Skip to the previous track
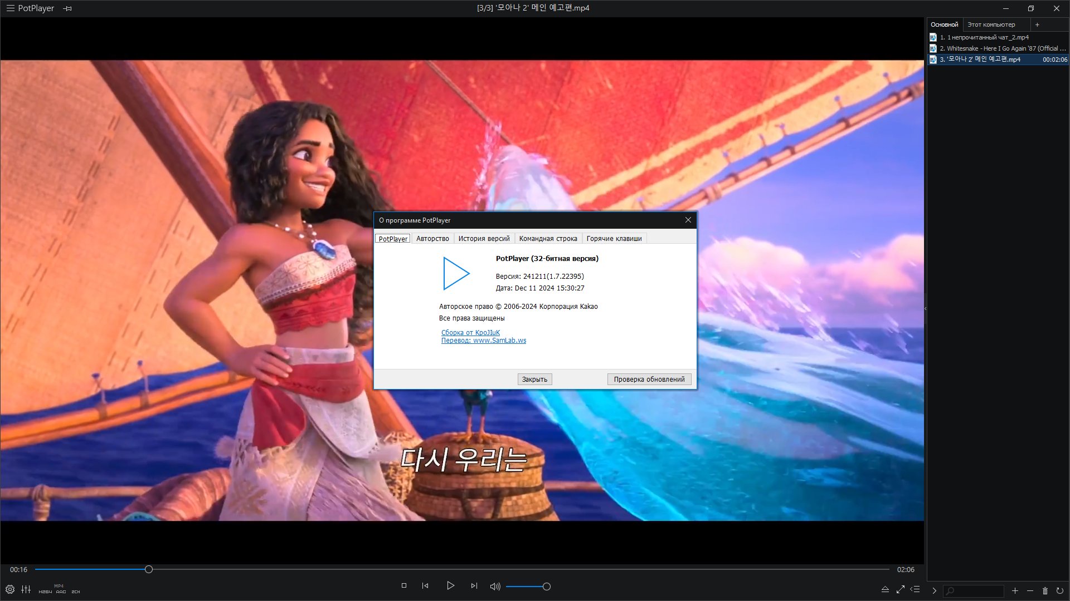This screenshot has width=1070, height=601. [x=425, y=585]
